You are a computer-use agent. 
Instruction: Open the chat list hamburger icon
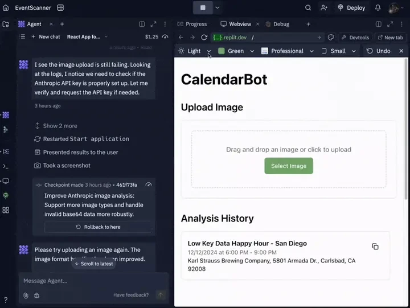click(x=22, y=36)
